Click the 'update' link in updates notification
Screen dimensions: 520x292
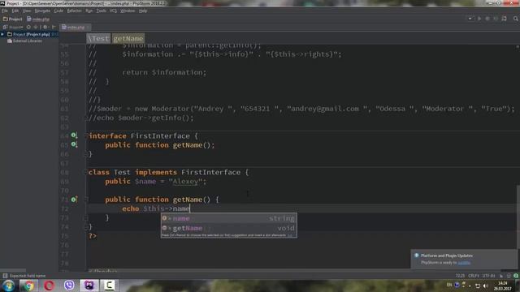pyautogui.click(x=464, y=263)
